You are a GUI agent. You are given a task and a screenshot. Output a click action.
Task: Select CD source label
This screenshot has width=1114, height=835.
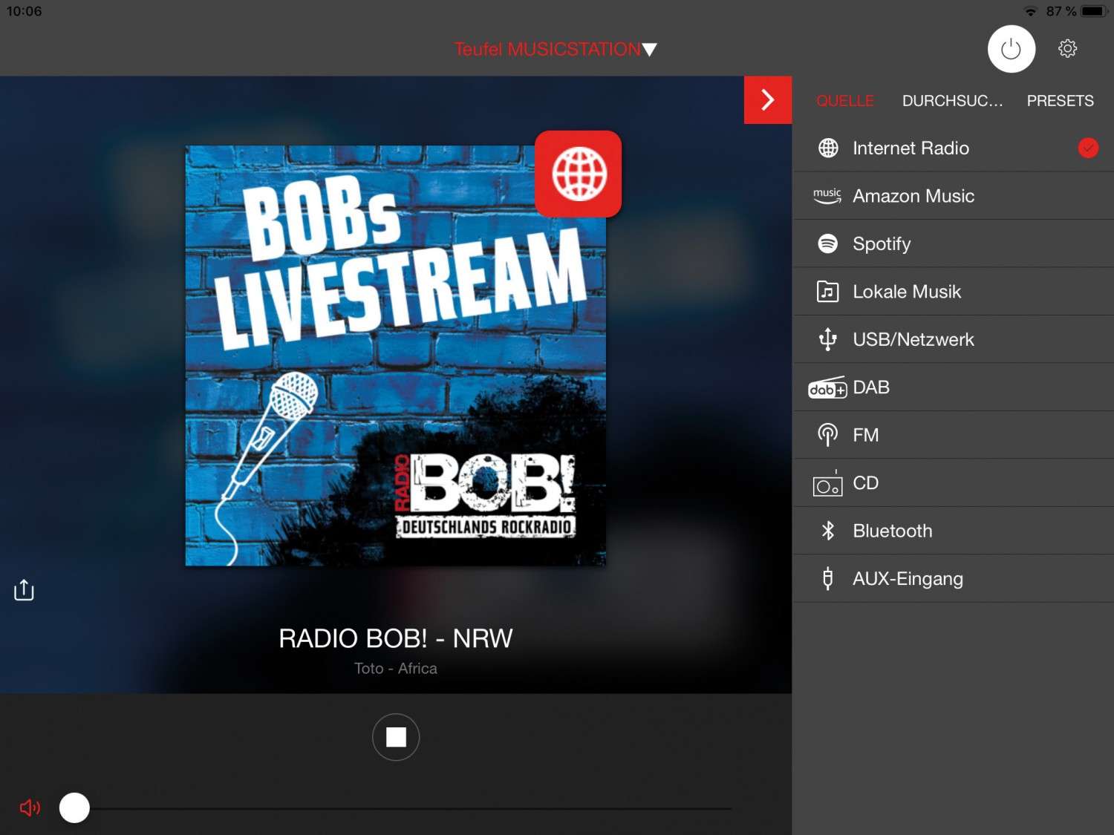coord(866,483)
